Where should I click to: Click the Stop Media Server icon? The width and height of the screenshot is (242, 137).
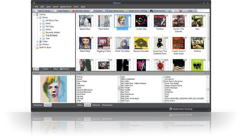pos(107,11)
